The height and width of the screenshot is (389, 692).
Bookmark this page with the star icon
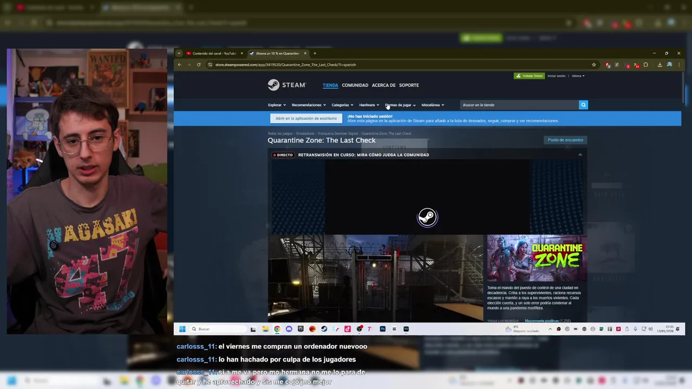pos(594,65)
